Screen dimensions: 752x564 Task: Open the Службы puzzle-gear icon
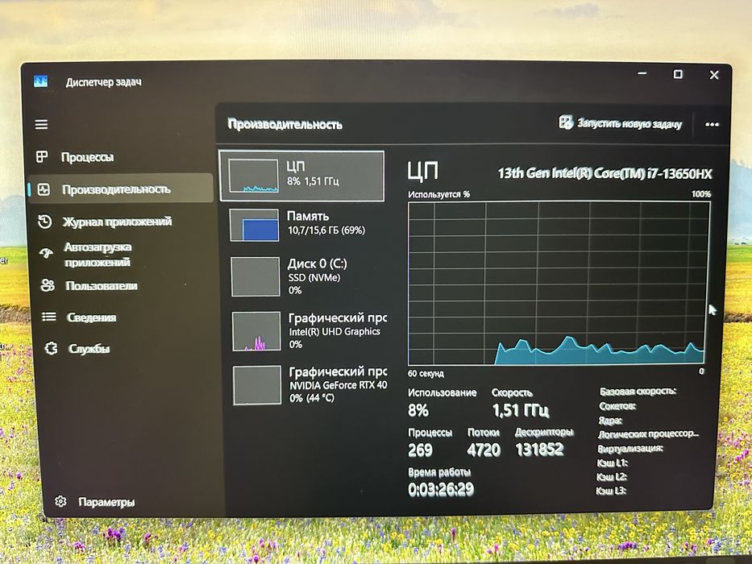[x=51, y=348]
